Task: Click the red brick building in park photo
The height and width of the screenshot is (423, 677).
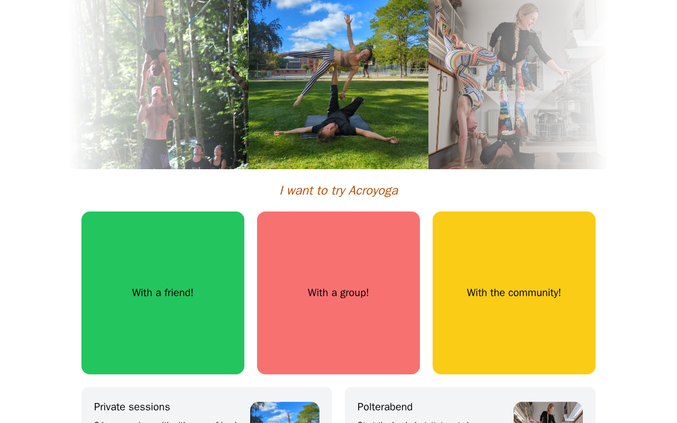Action: 296,67
